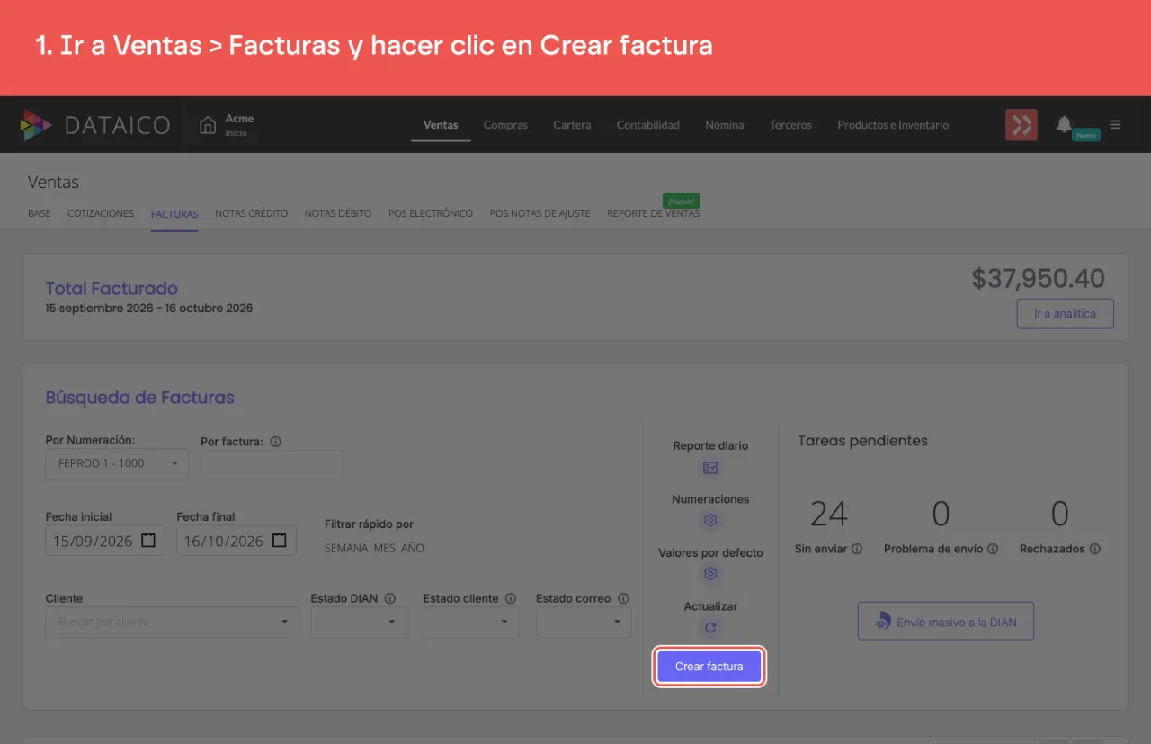
Task: Click info icon next to Sin enviar
Action: (857, 549)
